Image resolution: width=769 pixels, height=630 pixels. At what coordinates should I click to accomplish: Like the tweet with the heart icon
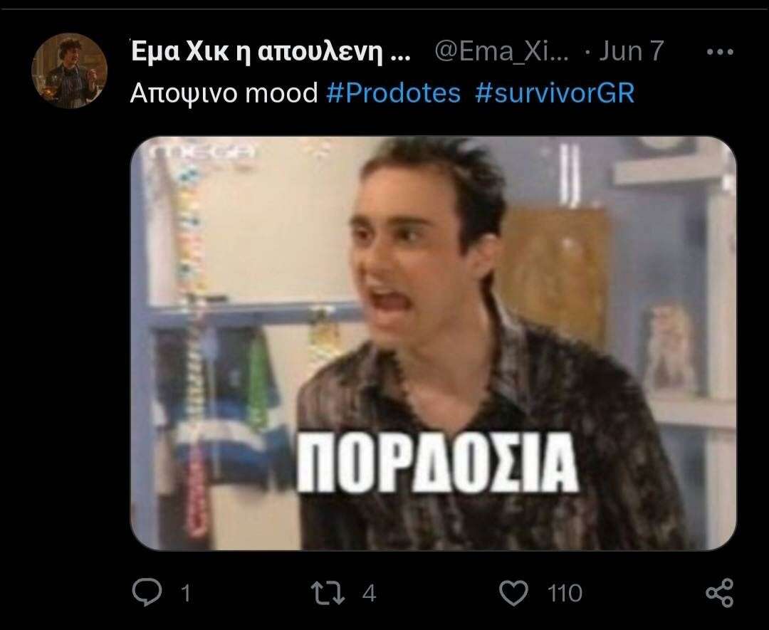(513, 593)
